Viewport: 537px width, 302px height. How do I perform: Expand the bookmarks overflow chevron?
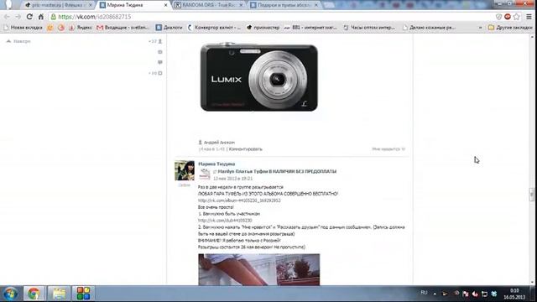[x=481, y=28]
